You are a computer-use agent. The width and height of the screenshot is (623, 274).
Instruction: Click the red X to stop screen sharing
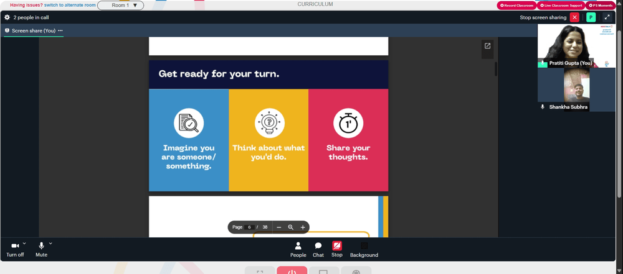[x=574, y=17]
